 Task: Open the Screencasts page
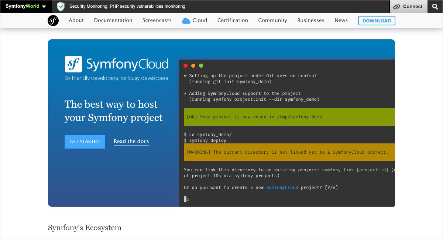pyautogui.click(x=157, y=21)
